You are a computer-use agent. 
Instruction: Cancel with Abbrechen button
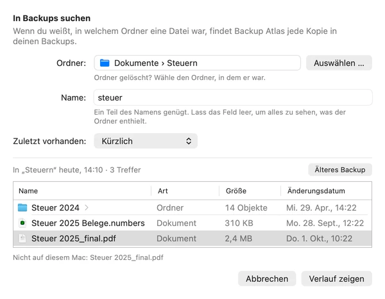click(x=267, y=279)
